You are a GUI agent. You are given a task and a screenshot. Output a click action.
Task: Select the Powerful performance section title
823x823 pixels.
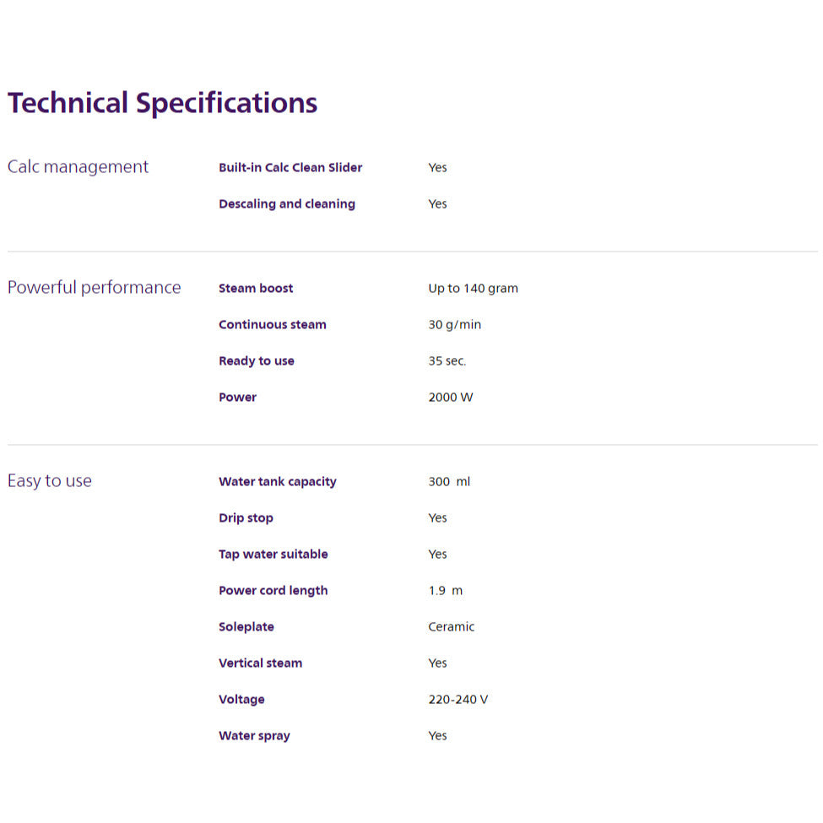click(x=94, y=288)
